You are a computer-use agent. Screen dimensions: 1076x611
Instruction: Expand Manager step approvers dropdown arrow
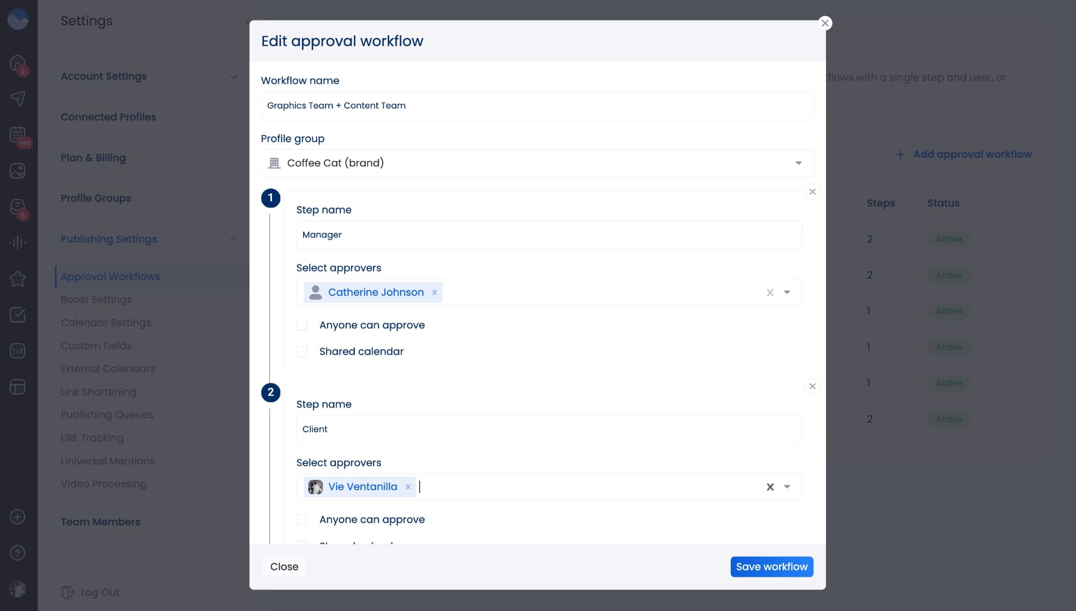tap(787, 293)
